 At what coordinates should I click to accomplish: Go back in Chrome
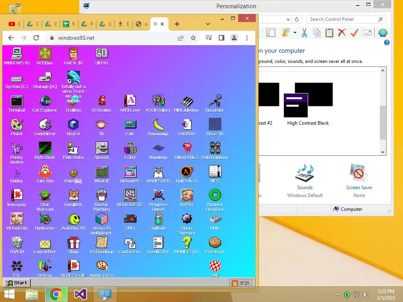[x=11, y=38]
